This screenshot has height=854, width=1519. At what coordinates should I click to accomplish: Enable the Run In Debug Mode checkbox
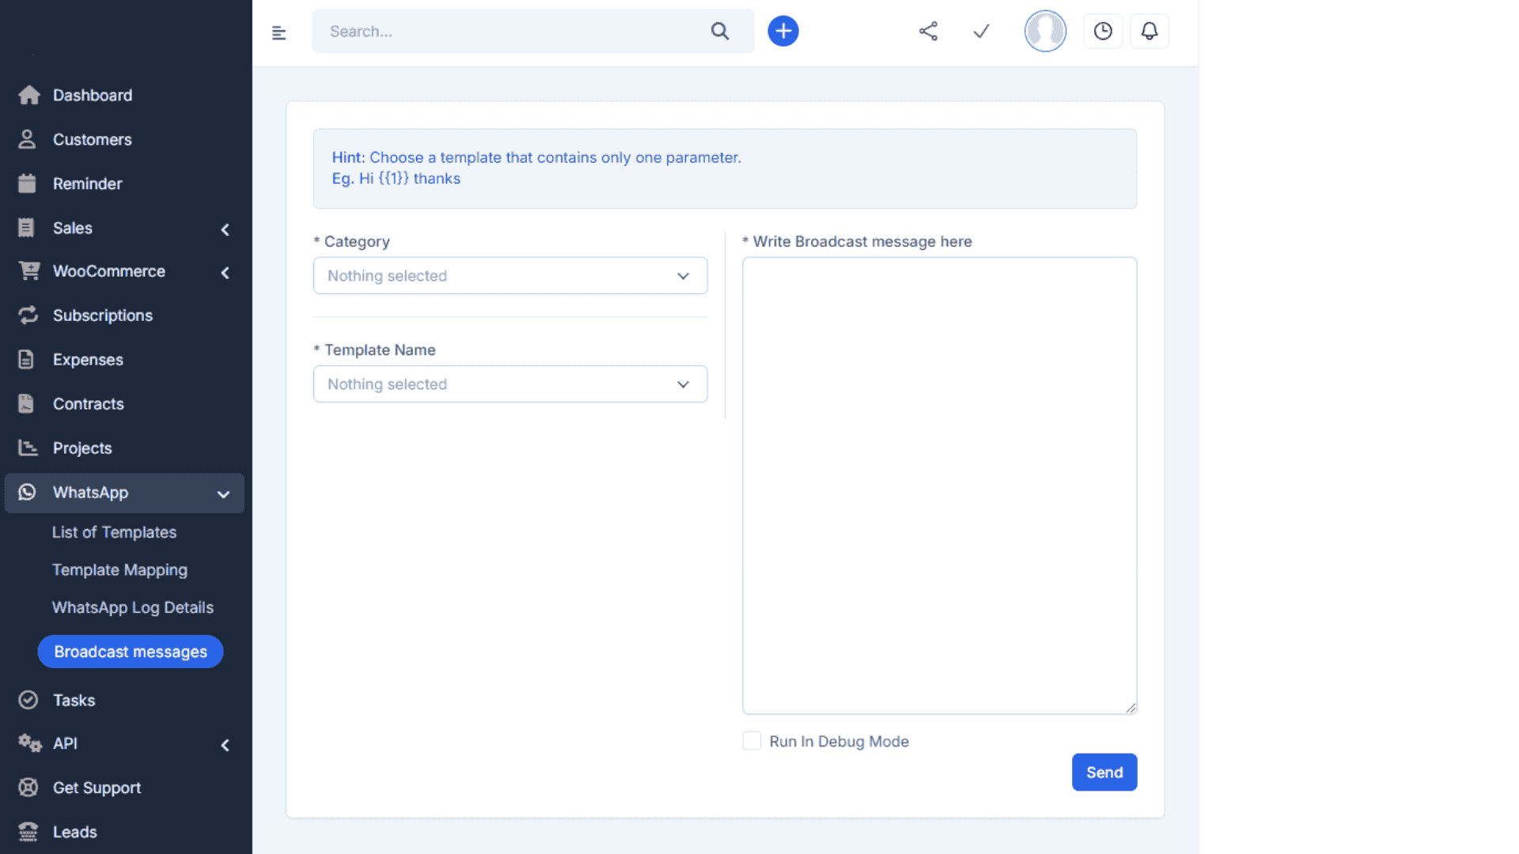752,741
